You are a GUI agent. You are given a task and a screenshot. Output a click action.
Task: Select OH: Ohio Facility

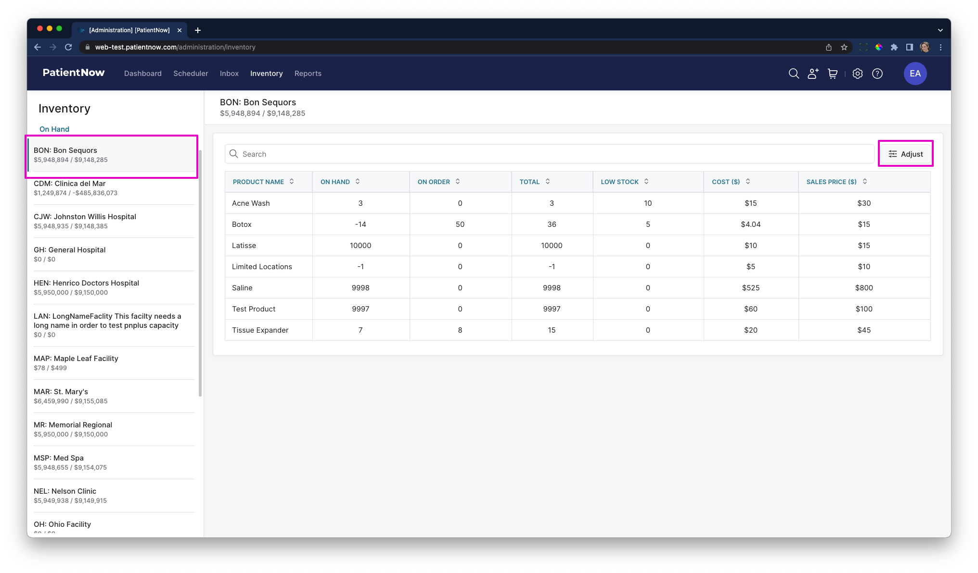(x=114, y=525)
